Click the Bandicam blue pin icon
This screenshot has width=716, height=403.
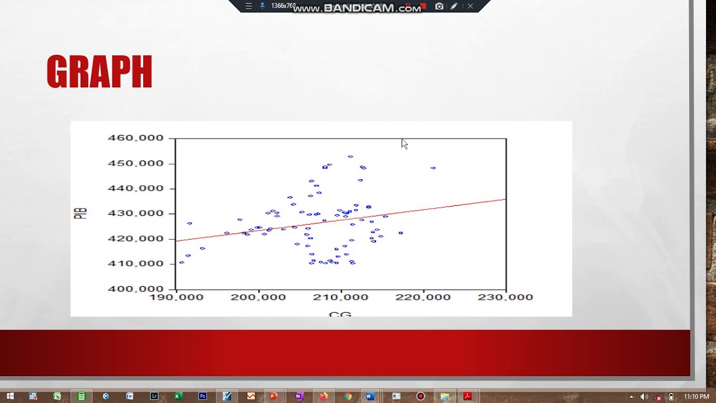(262, 6)
